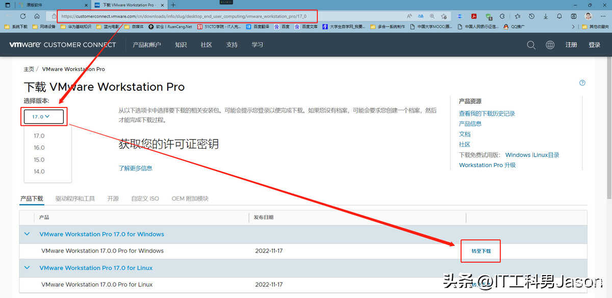Click the browser address bar URL

click(x=184, y=16)
